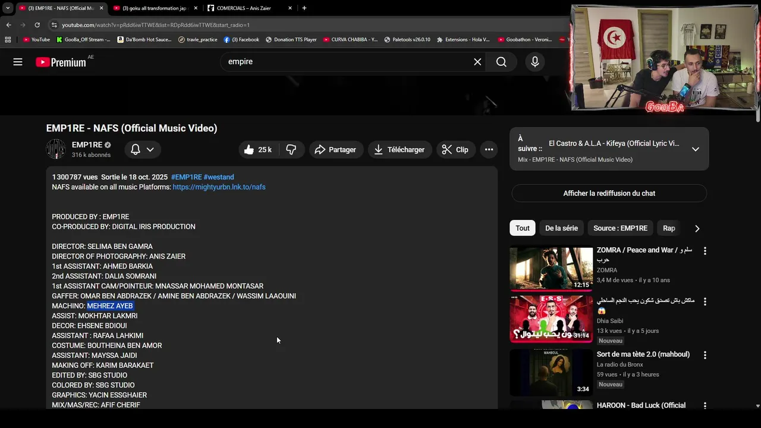Select the Source : EMP1RE chip
Image resolution: width=761 pixels, height=428 pixels.
(x=620, y=228)
